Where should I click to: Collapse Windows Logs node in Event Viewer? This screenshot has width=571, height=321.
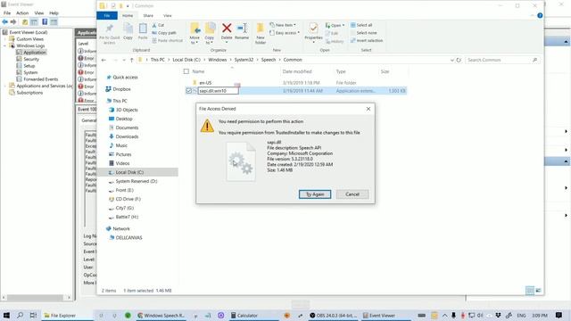point(5,45)
